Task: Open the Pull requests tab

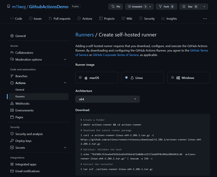Action: tap(59, 19)
